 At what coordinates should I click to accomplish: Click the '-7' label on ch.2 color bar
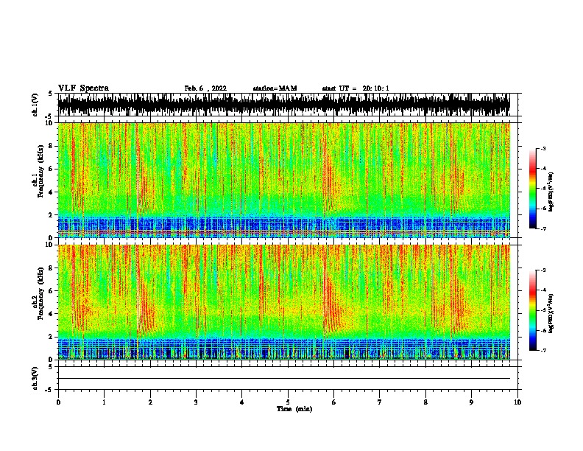click(x=543, y=351)
